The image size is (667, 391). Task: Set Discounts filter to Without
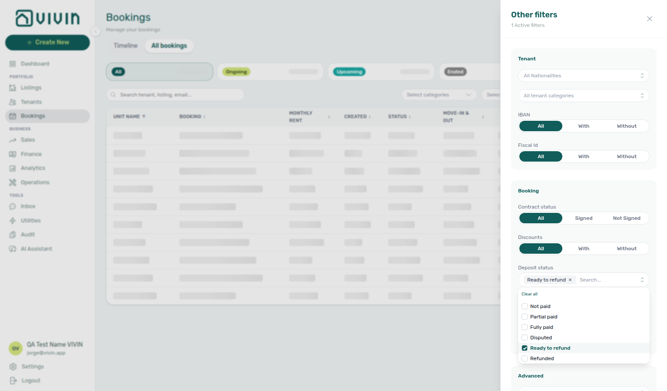pyautogui.click(x=627, y=249)
